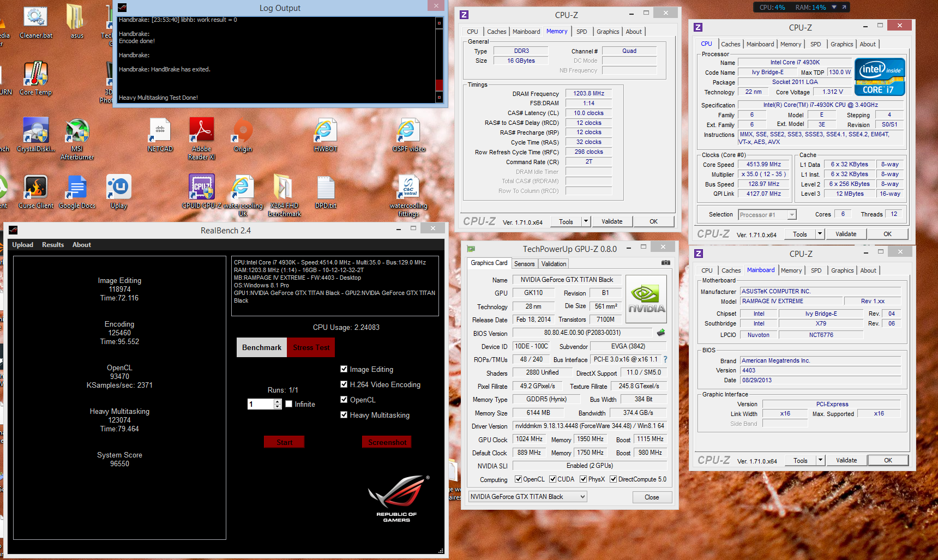Toggle the H.264 Video Encoding checkbox

pos(344,384)
